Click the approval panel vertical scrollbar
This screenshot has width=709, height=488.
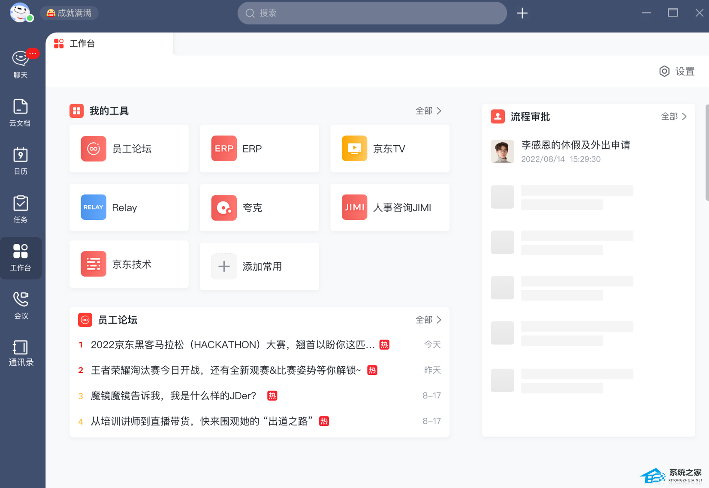707,152
